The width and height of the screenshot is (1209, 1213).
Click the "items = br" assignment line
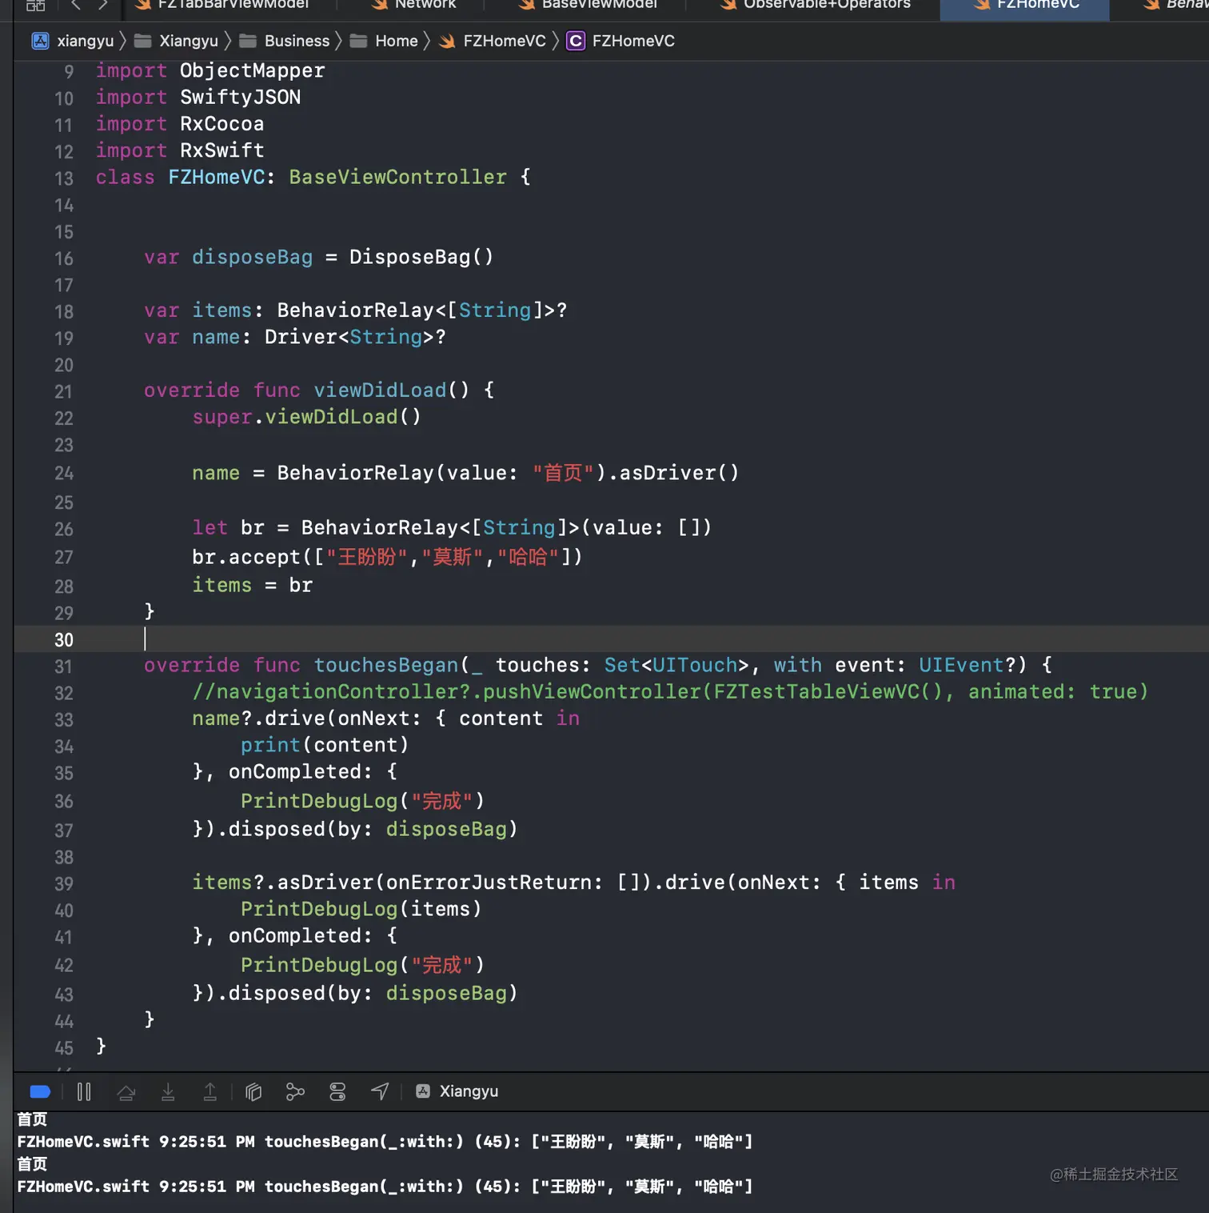(x=252, y=586)
